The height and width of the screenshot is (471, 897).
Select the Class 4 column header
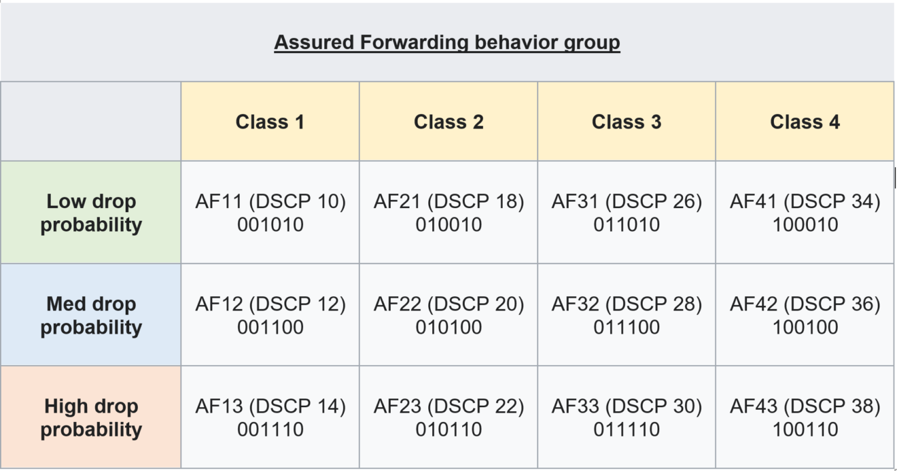click(805, 122)
